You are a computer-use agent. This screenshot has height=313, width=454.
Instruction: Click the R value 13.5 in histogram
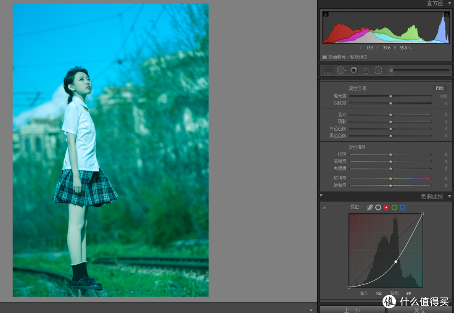click(x=370, y=48)
